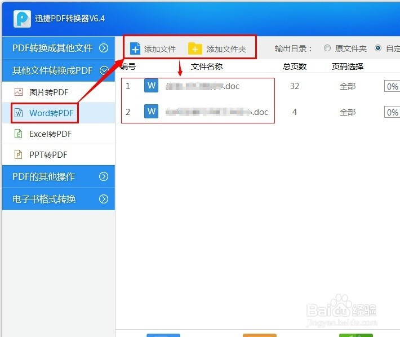Expand the 电子书格式转换 arrow
This screenshot has width=400, height=337.
click(104, 199)
